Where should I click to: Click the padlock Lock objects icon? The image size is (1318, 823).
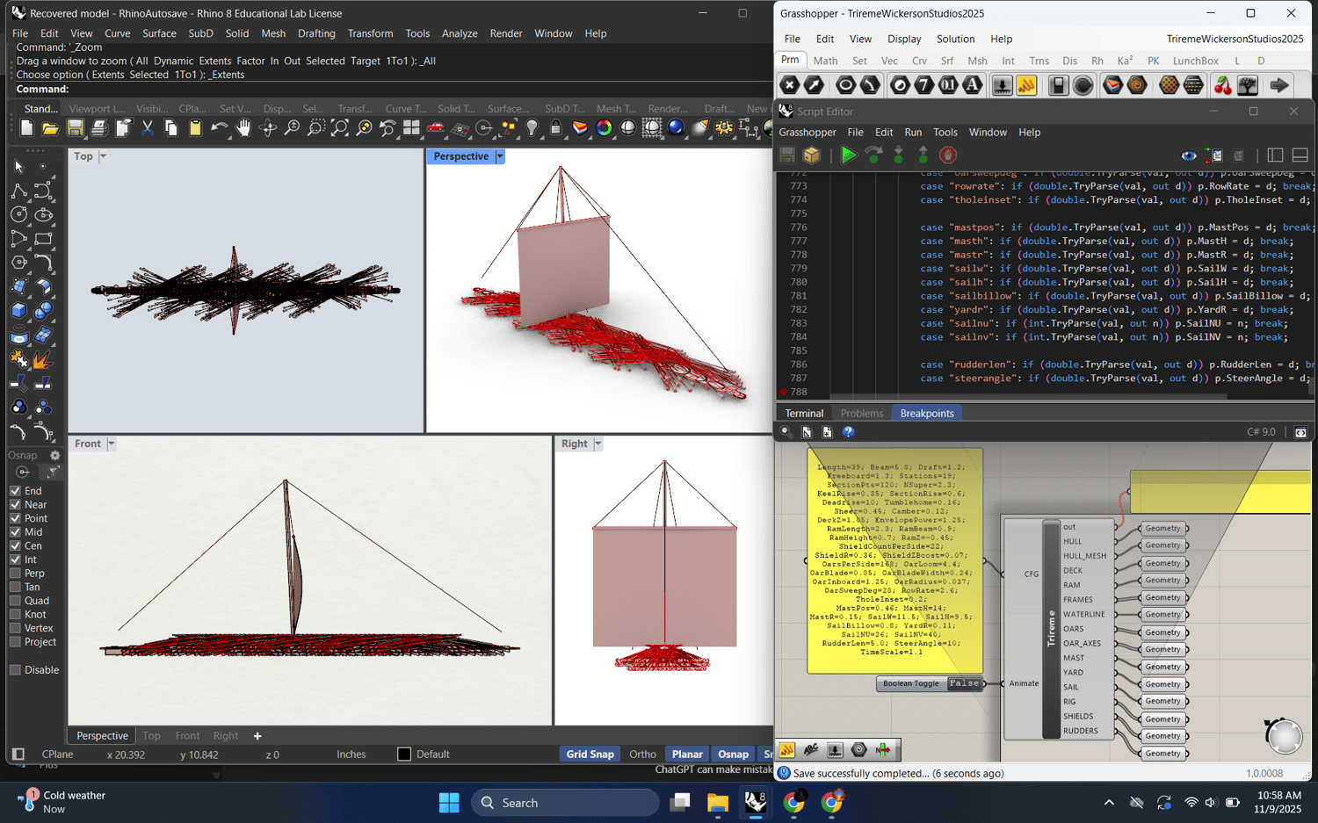[555, 128]
